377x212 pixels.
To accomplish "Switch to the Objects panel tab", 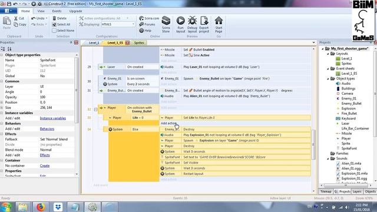I will (x=371, y=191).
